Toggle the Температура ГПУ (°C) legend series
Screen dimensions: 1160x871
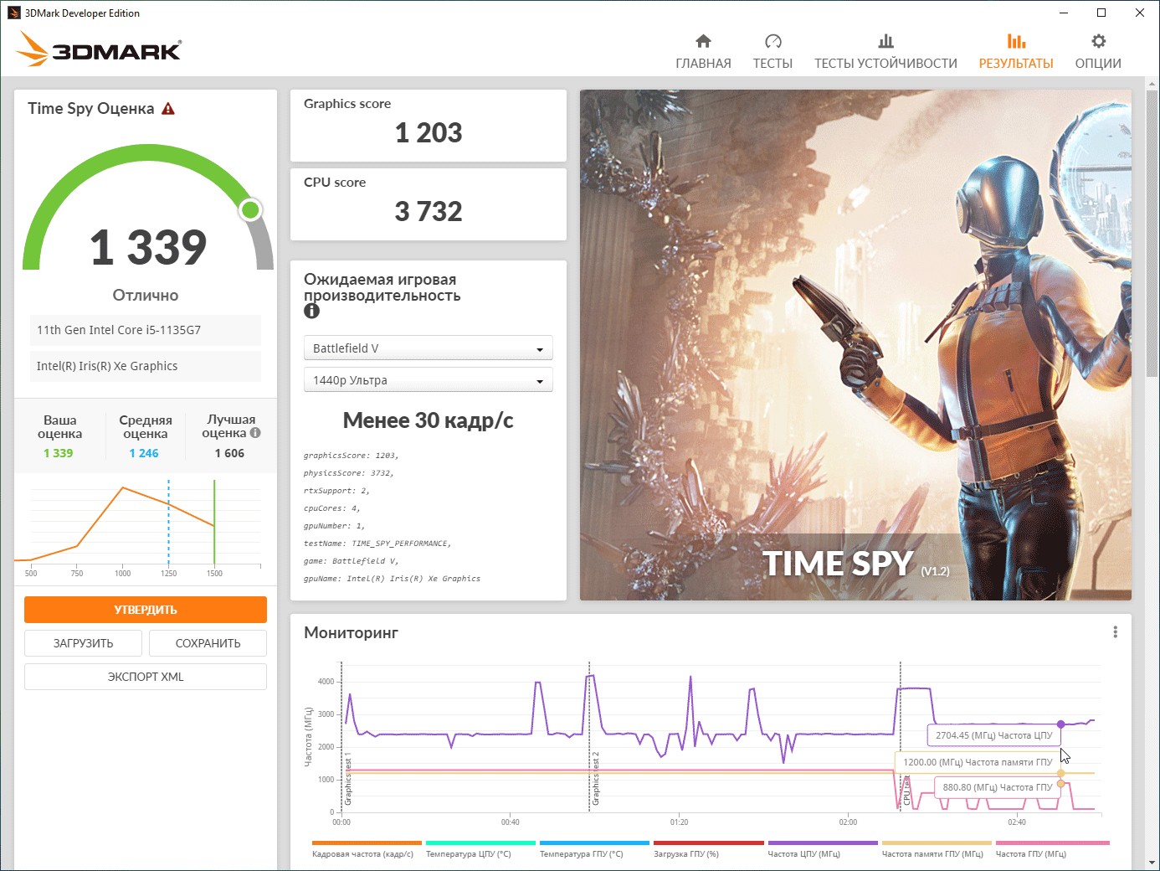click(594, 850)
